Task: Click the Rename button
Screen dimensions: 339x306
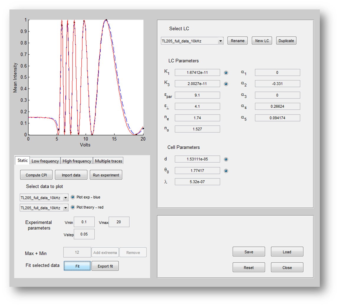Action: click(x=238, y=41)
